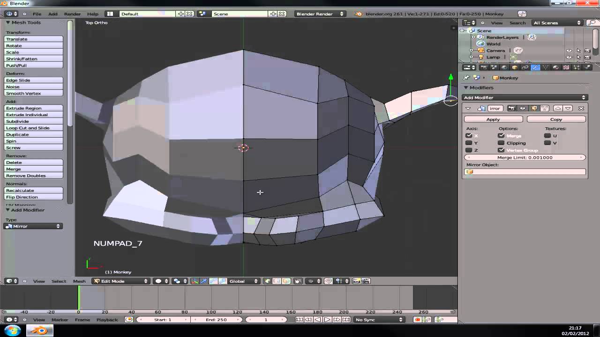Open the Render properties tab (camera icon)

click(x=484, y=67)
